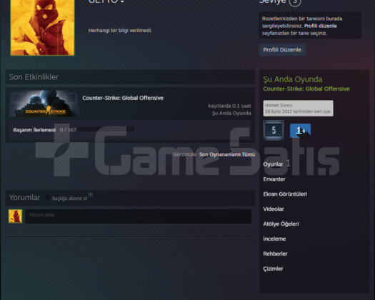The image size is (375, 300).
Task: Open the Rehberler guides section
Action: [275, 254]
